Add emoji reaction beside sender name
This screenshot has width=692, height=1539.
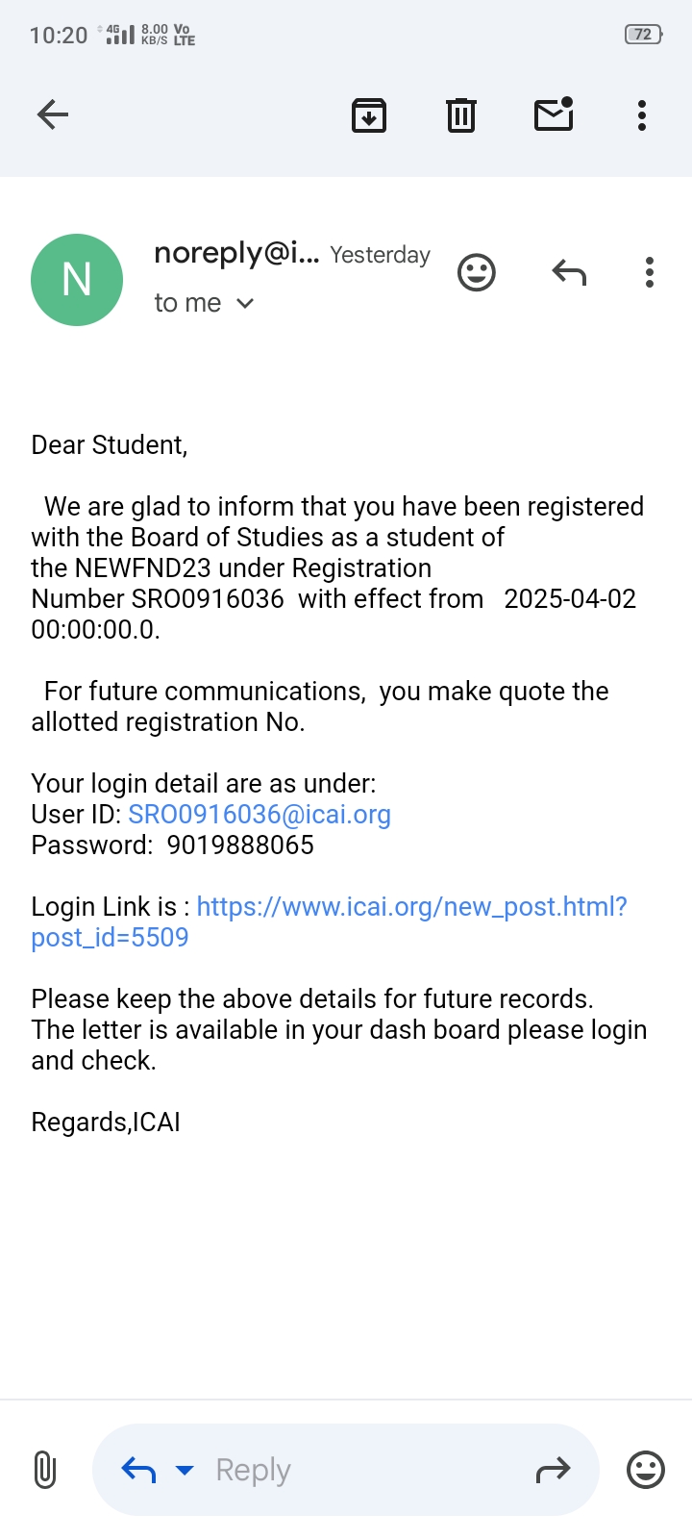pyautogui.click(x=476, y=273)
